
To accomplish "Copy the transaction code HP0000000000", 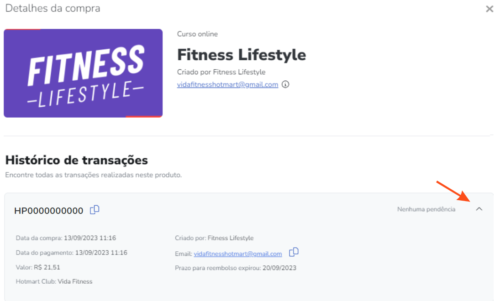I will pos(95,210).
